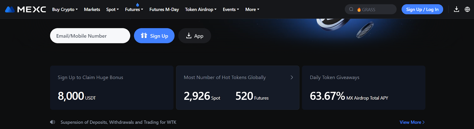Click the App download arrow icon
The image size is (474, 129).
(189, 36)
